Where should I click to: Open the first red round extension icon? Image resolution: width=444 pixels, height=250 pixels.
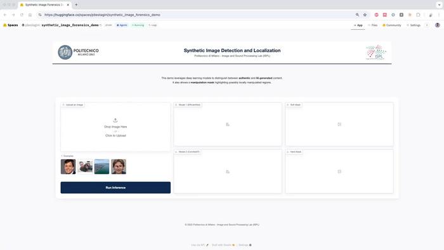click(376, 15)
